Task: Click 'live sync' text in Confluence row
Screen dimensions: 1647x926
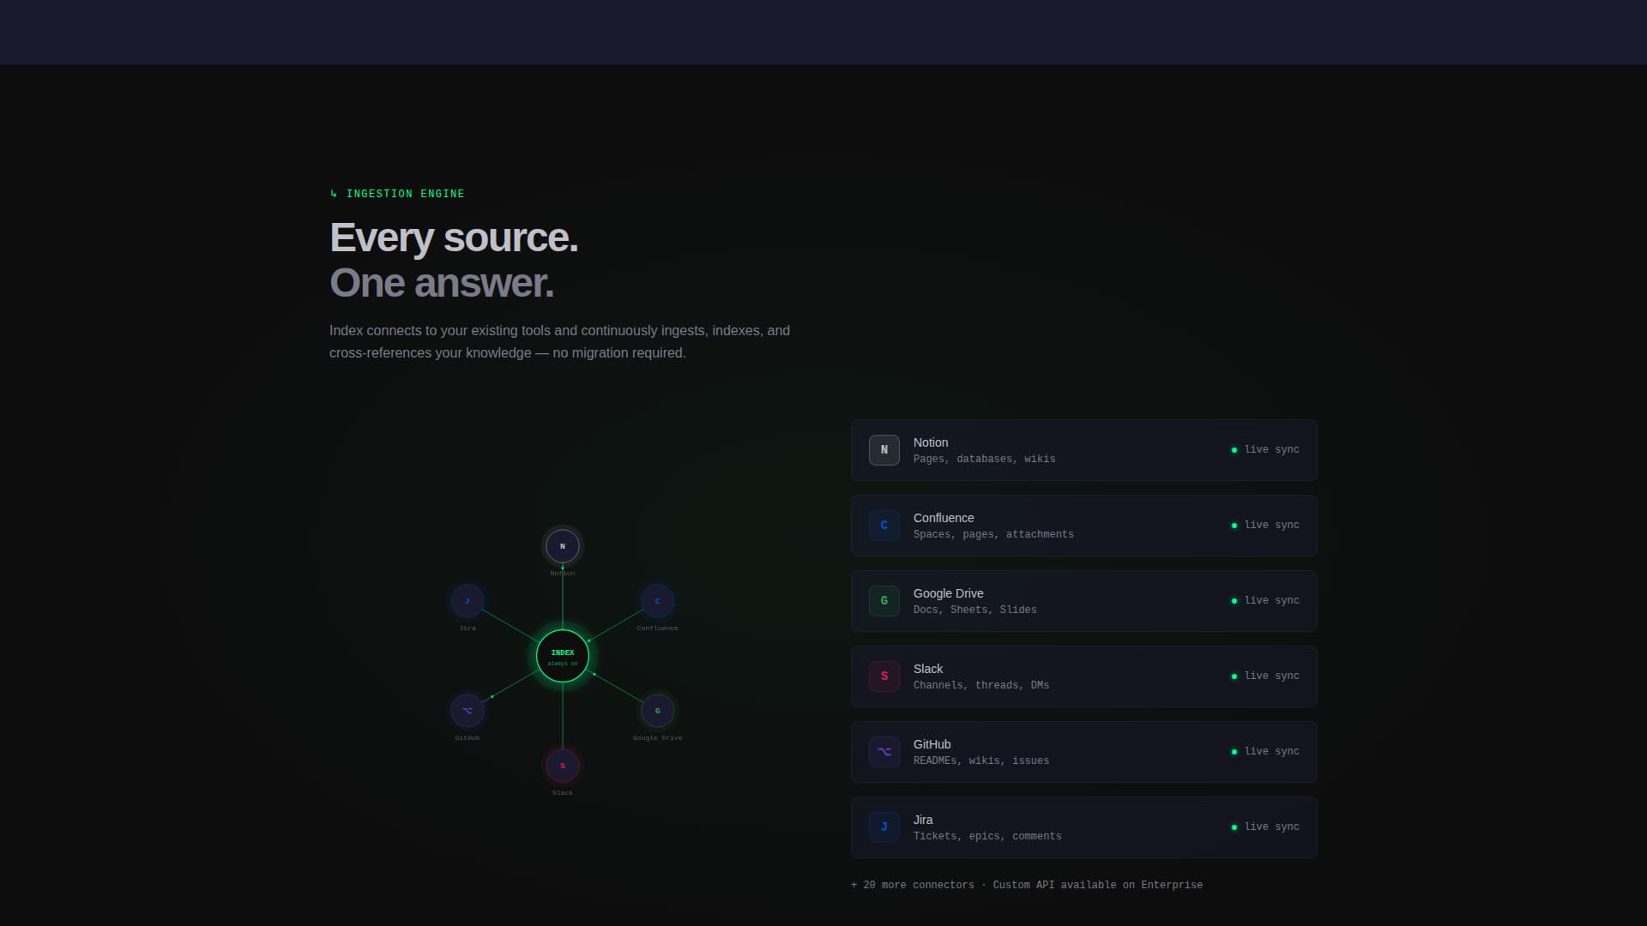Action: point(1272,525)
